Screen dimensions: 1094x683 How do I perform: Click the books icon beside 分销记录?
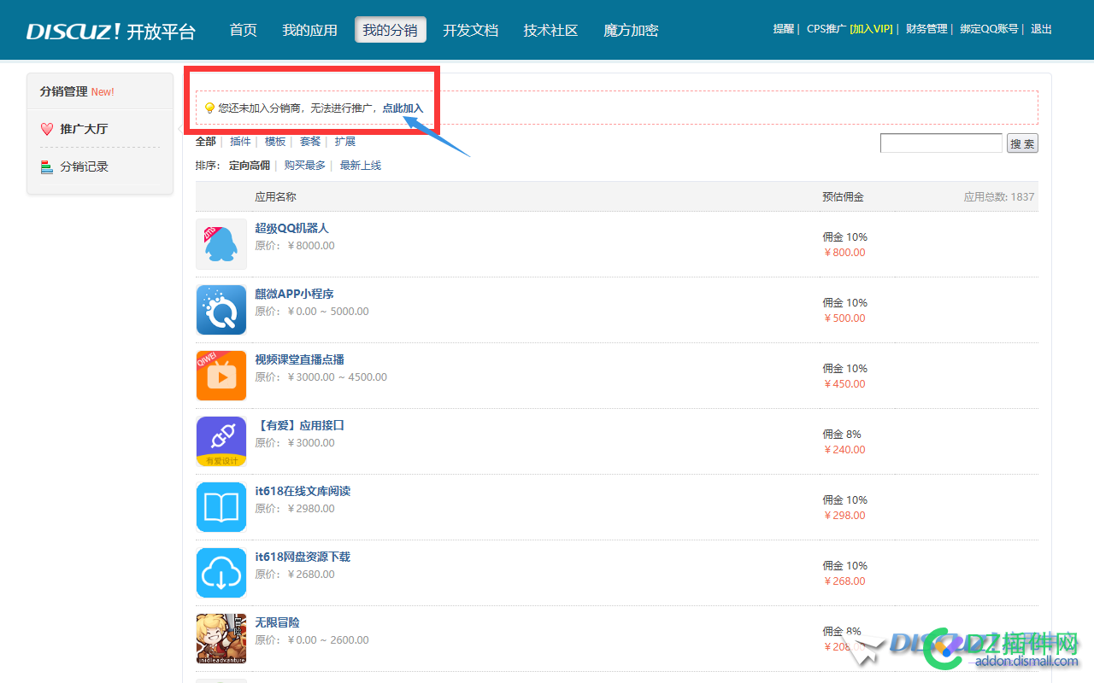point(47,166)
